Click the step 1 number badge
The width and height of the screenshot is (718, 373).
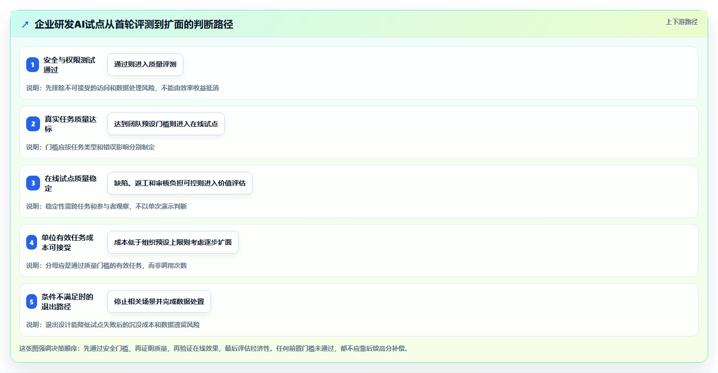click(32, 65)
